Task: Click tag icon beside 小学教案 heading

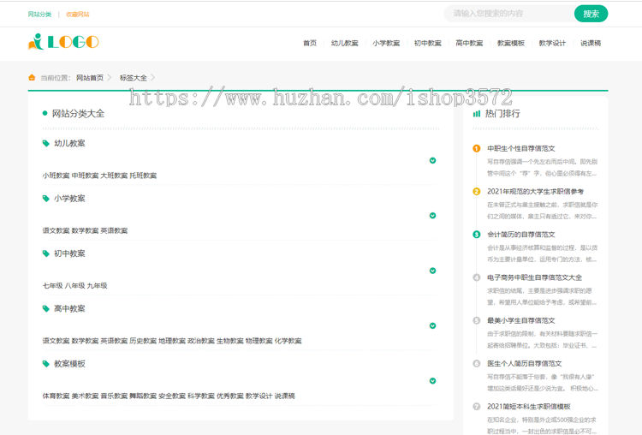Action: point(46,199)
